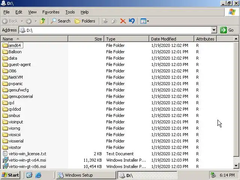This screenshot has height=180, width=240.
Task: Switch to Windows Setup taskbar button
Action: coord(86,175)
